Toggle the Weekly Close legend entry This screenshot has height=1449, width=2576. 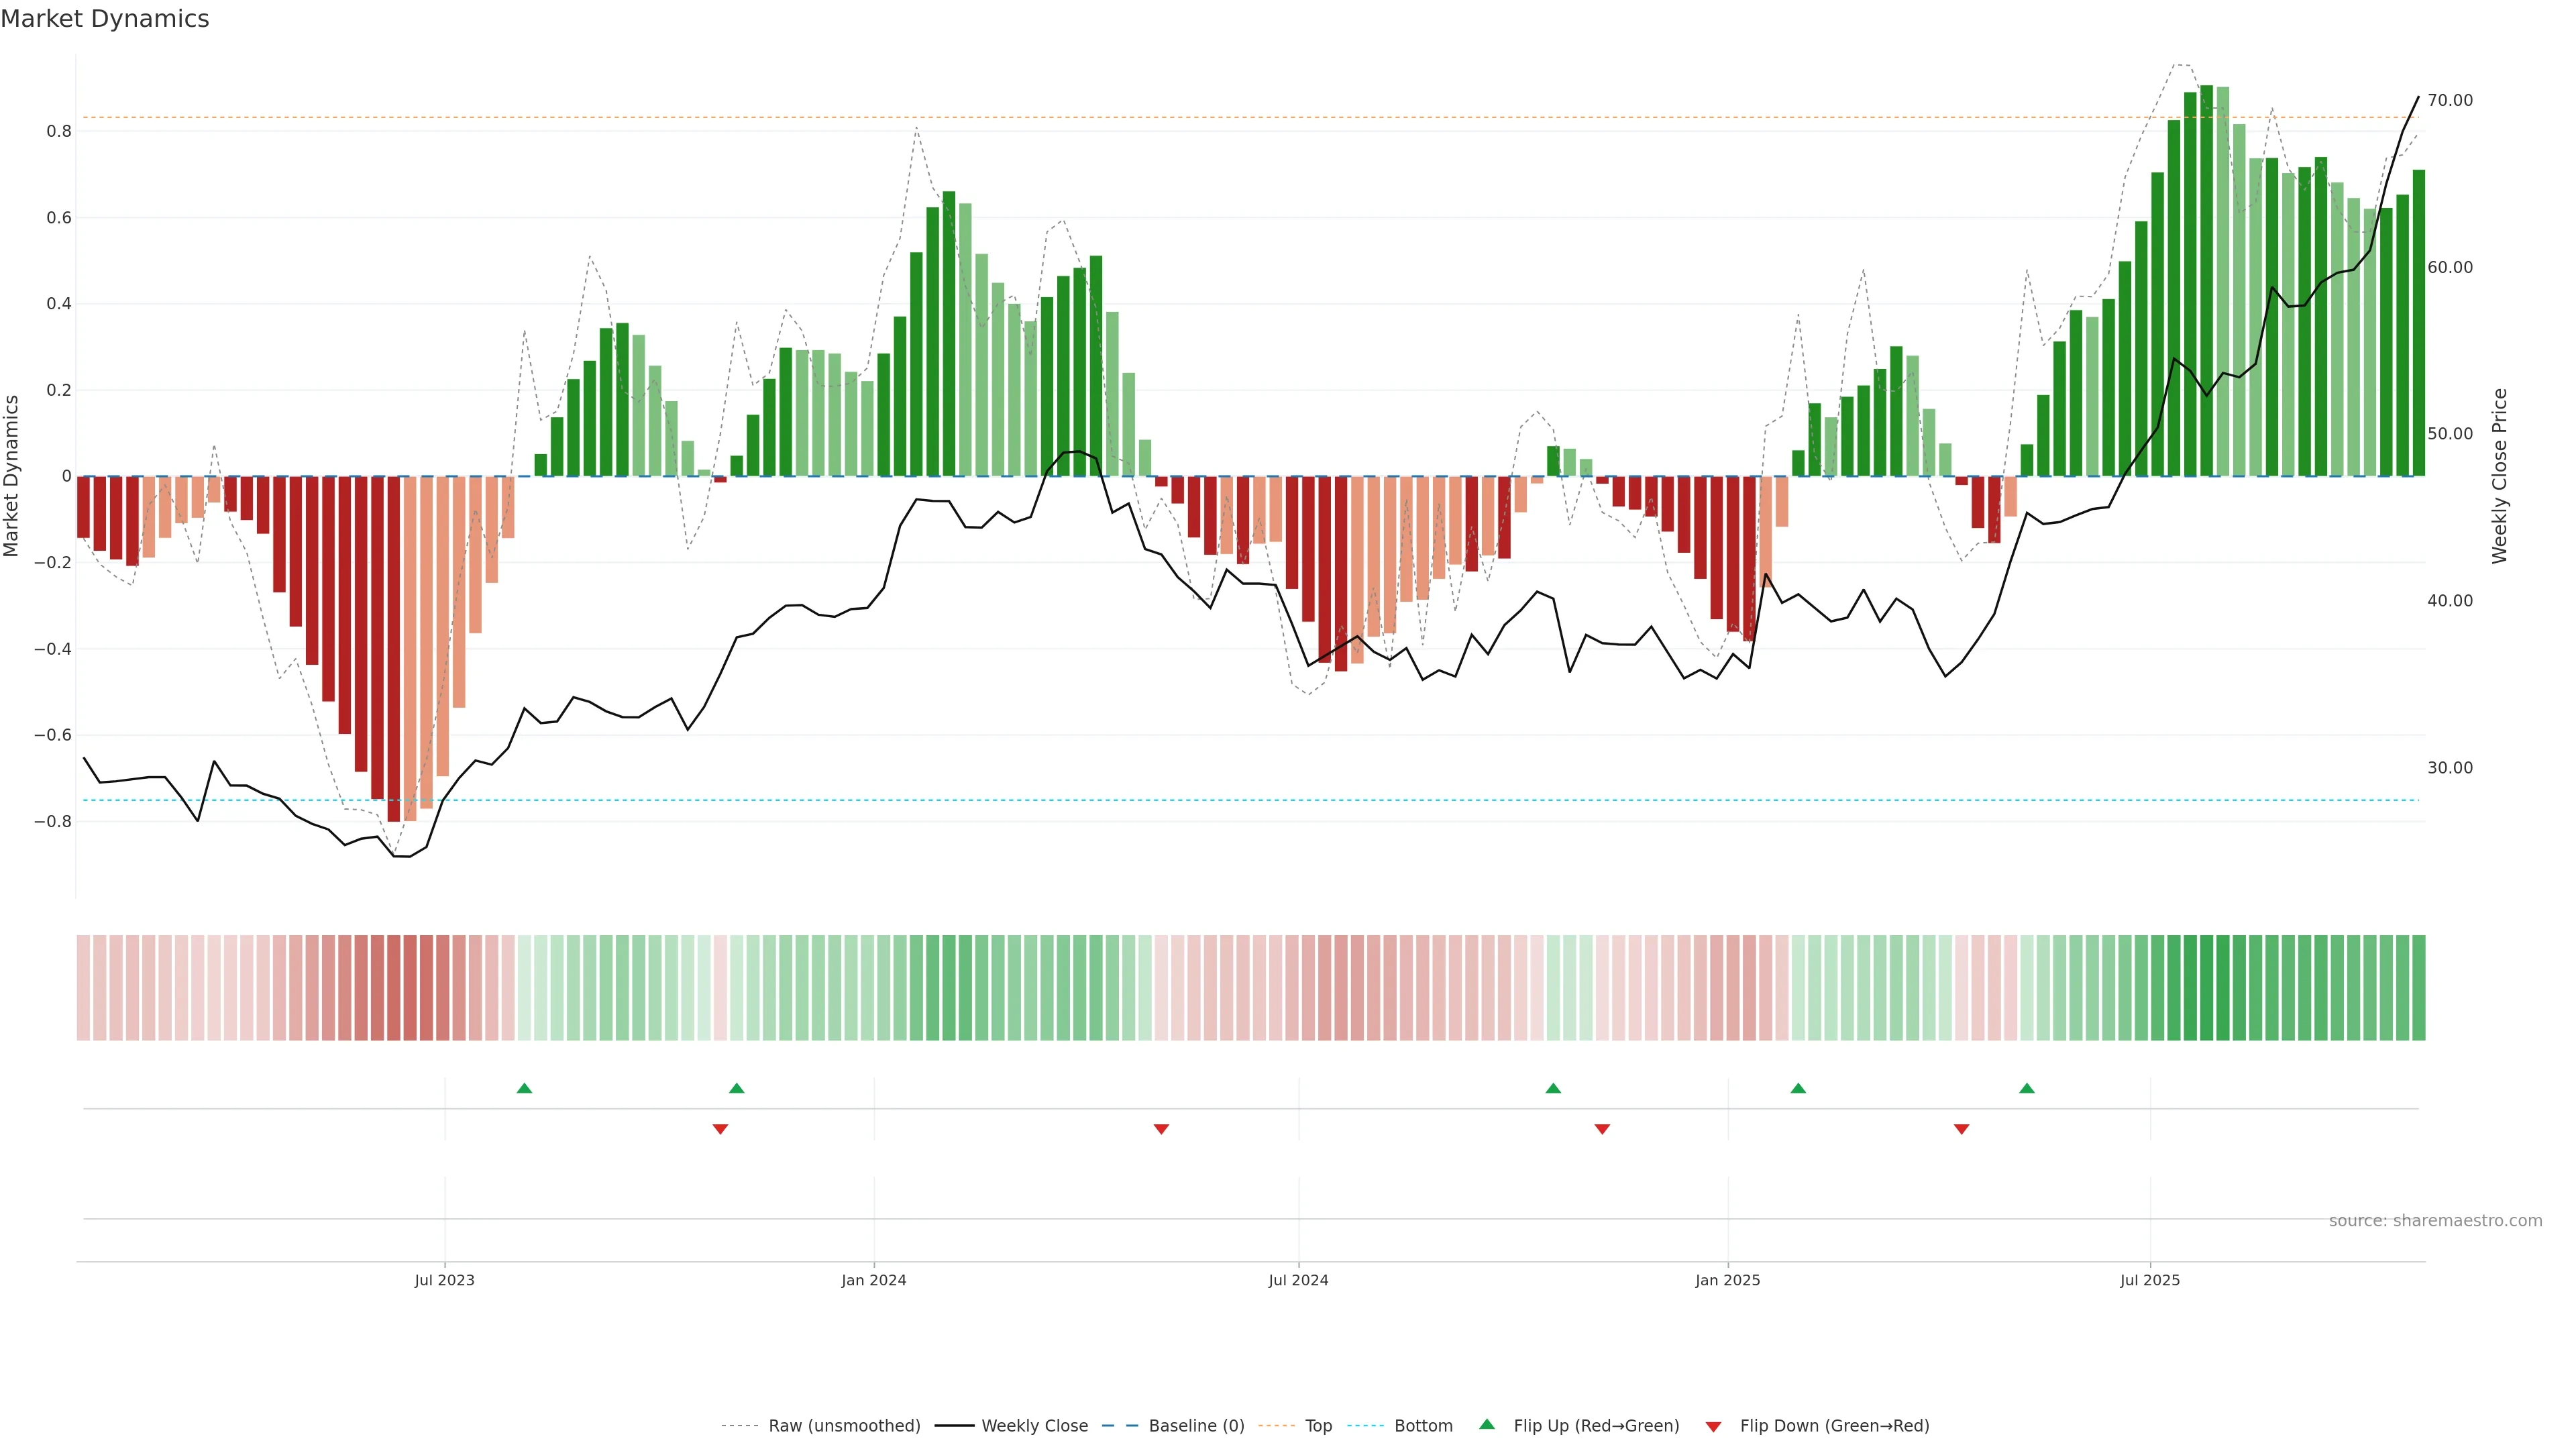pos(1034,1425)
